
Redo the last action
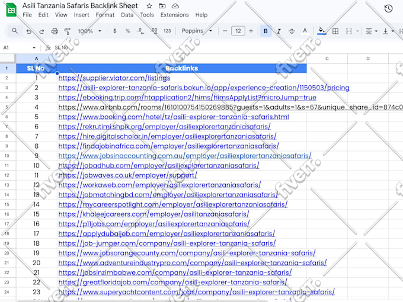coord(41,31)
